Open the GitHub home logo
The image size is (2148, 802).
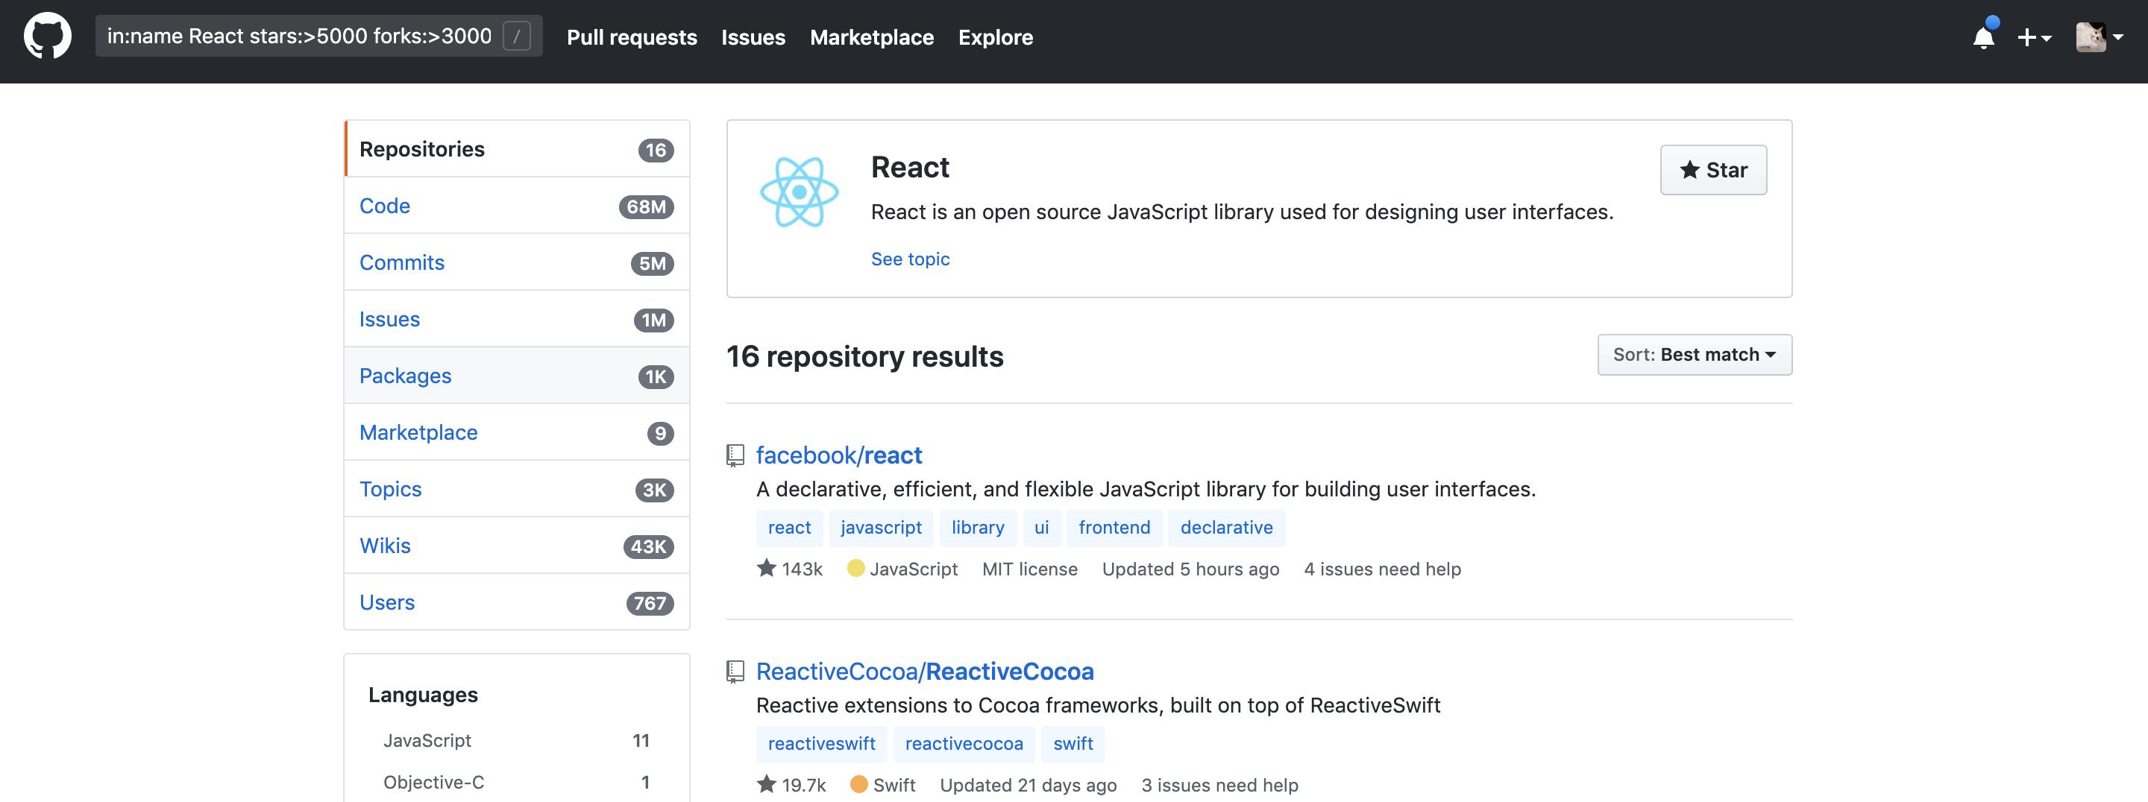tap(48, 37)
